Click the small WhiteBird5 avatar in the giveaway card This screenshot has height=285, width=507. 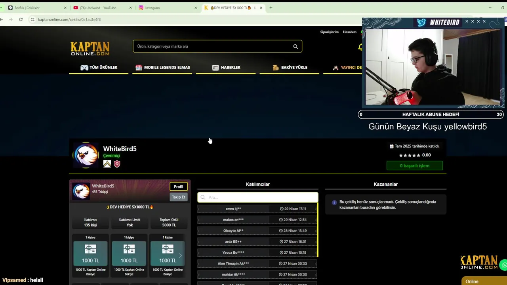click(81, 191)
